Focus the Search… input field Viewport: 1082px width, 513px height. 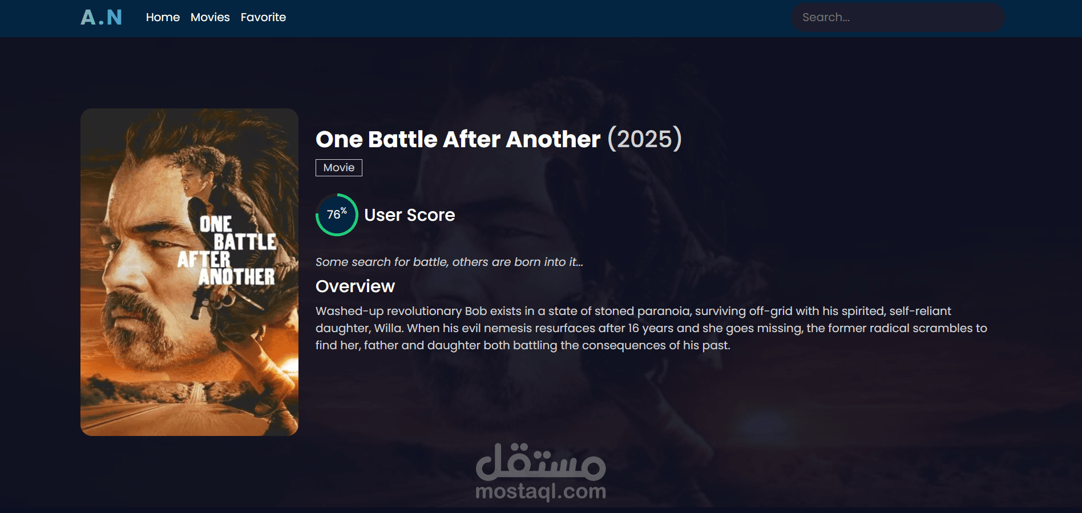tap(898, 17)
